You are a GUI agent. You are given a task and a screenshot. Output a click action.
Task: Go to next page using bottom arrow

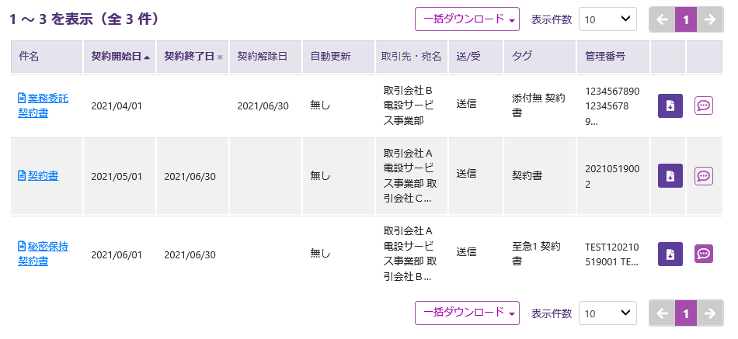tap(710, 313)
